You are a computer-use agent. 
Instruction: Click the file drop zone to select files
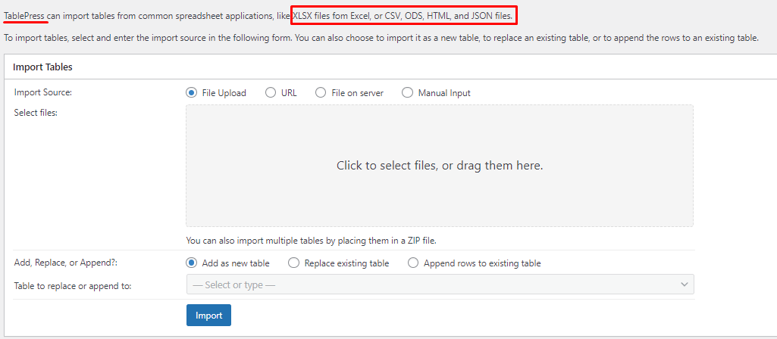coord(440,166)
